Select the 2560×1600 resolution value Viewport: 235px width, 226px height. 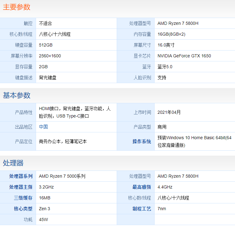coord(50,56)
